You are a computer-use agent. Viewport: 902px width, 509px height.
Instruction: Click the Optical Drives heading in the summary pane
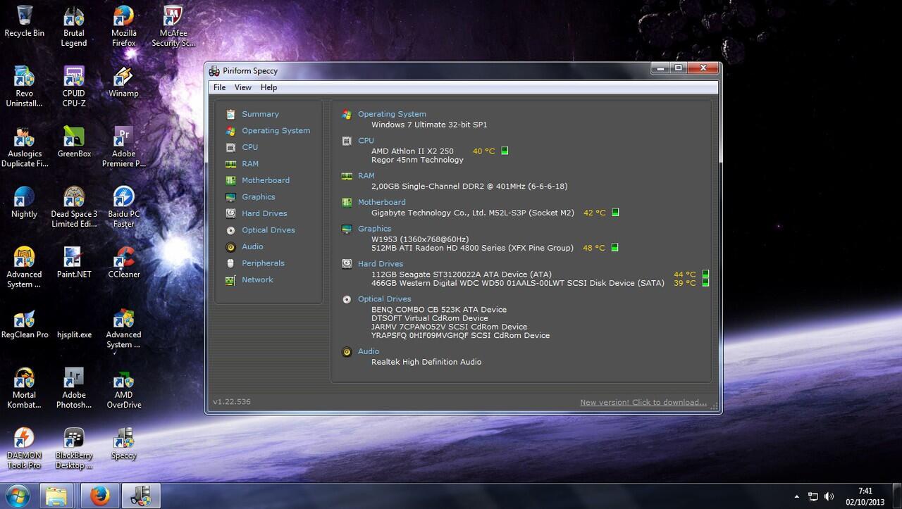[385, 299]
